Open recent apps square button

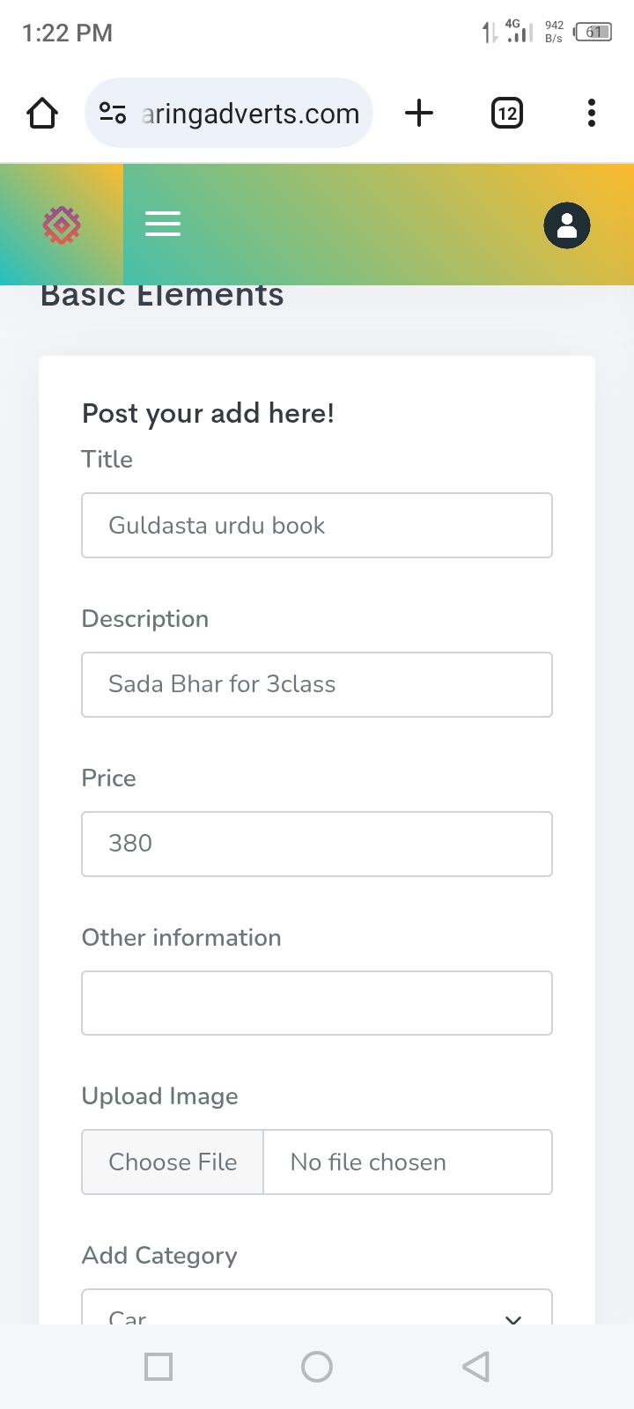point(158,1367)
